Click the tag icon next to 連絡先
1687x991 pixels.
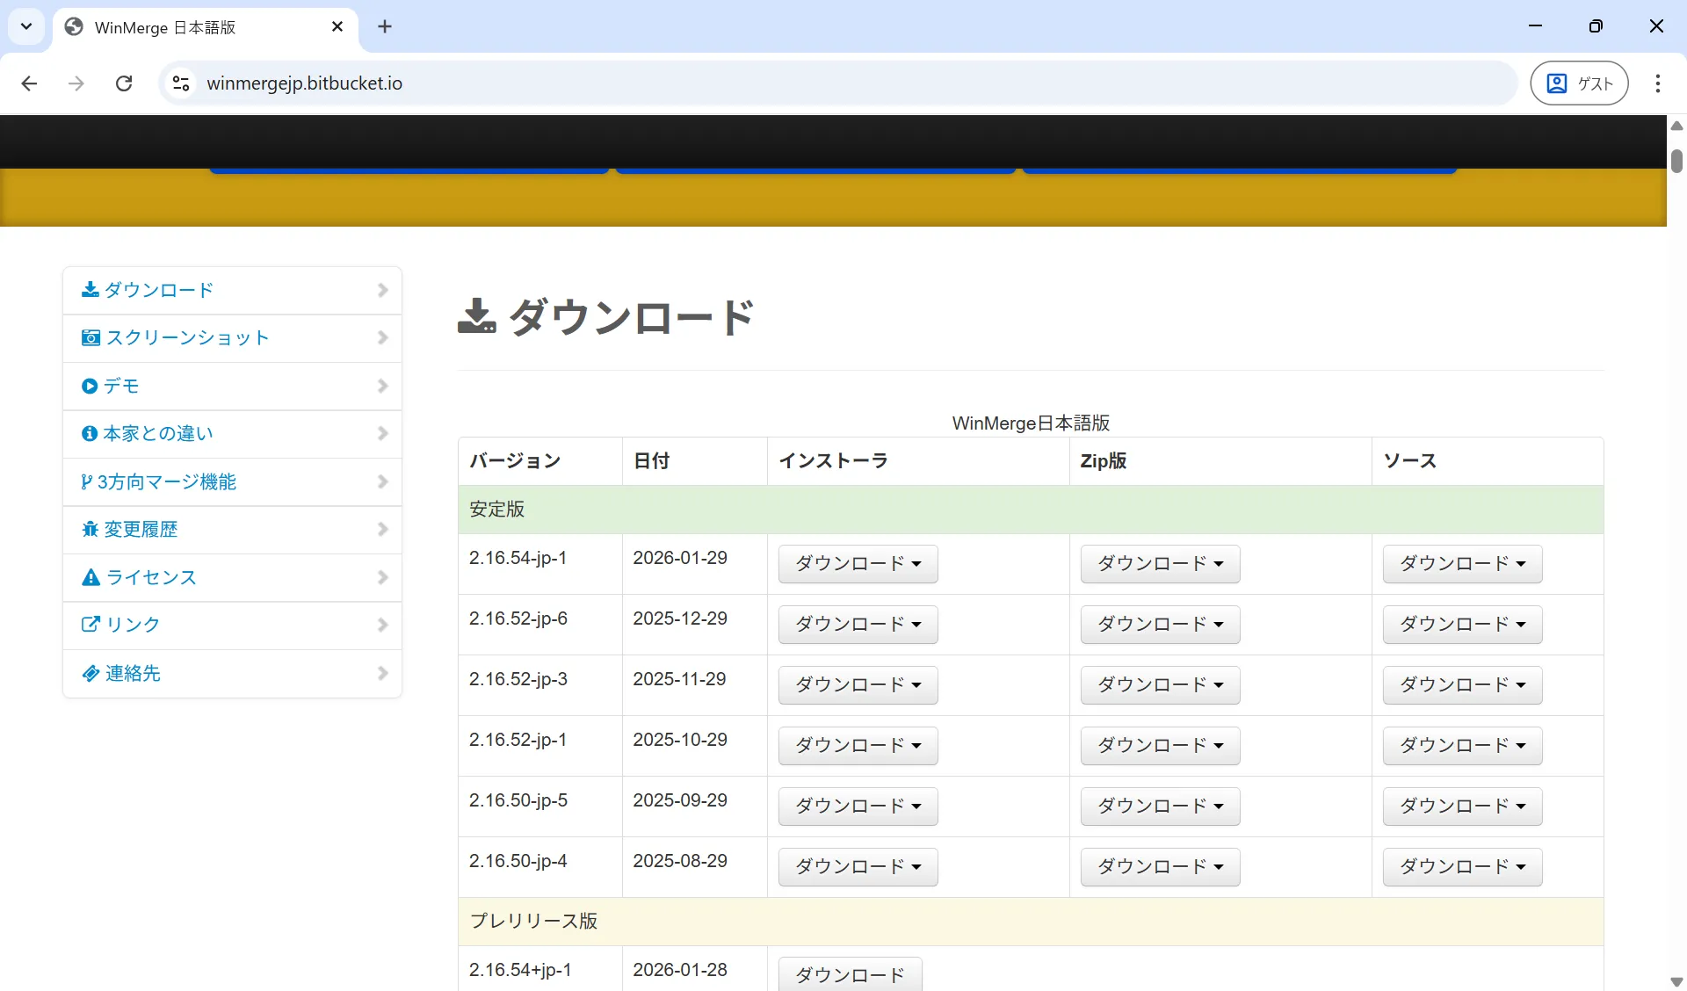[91, 673]
